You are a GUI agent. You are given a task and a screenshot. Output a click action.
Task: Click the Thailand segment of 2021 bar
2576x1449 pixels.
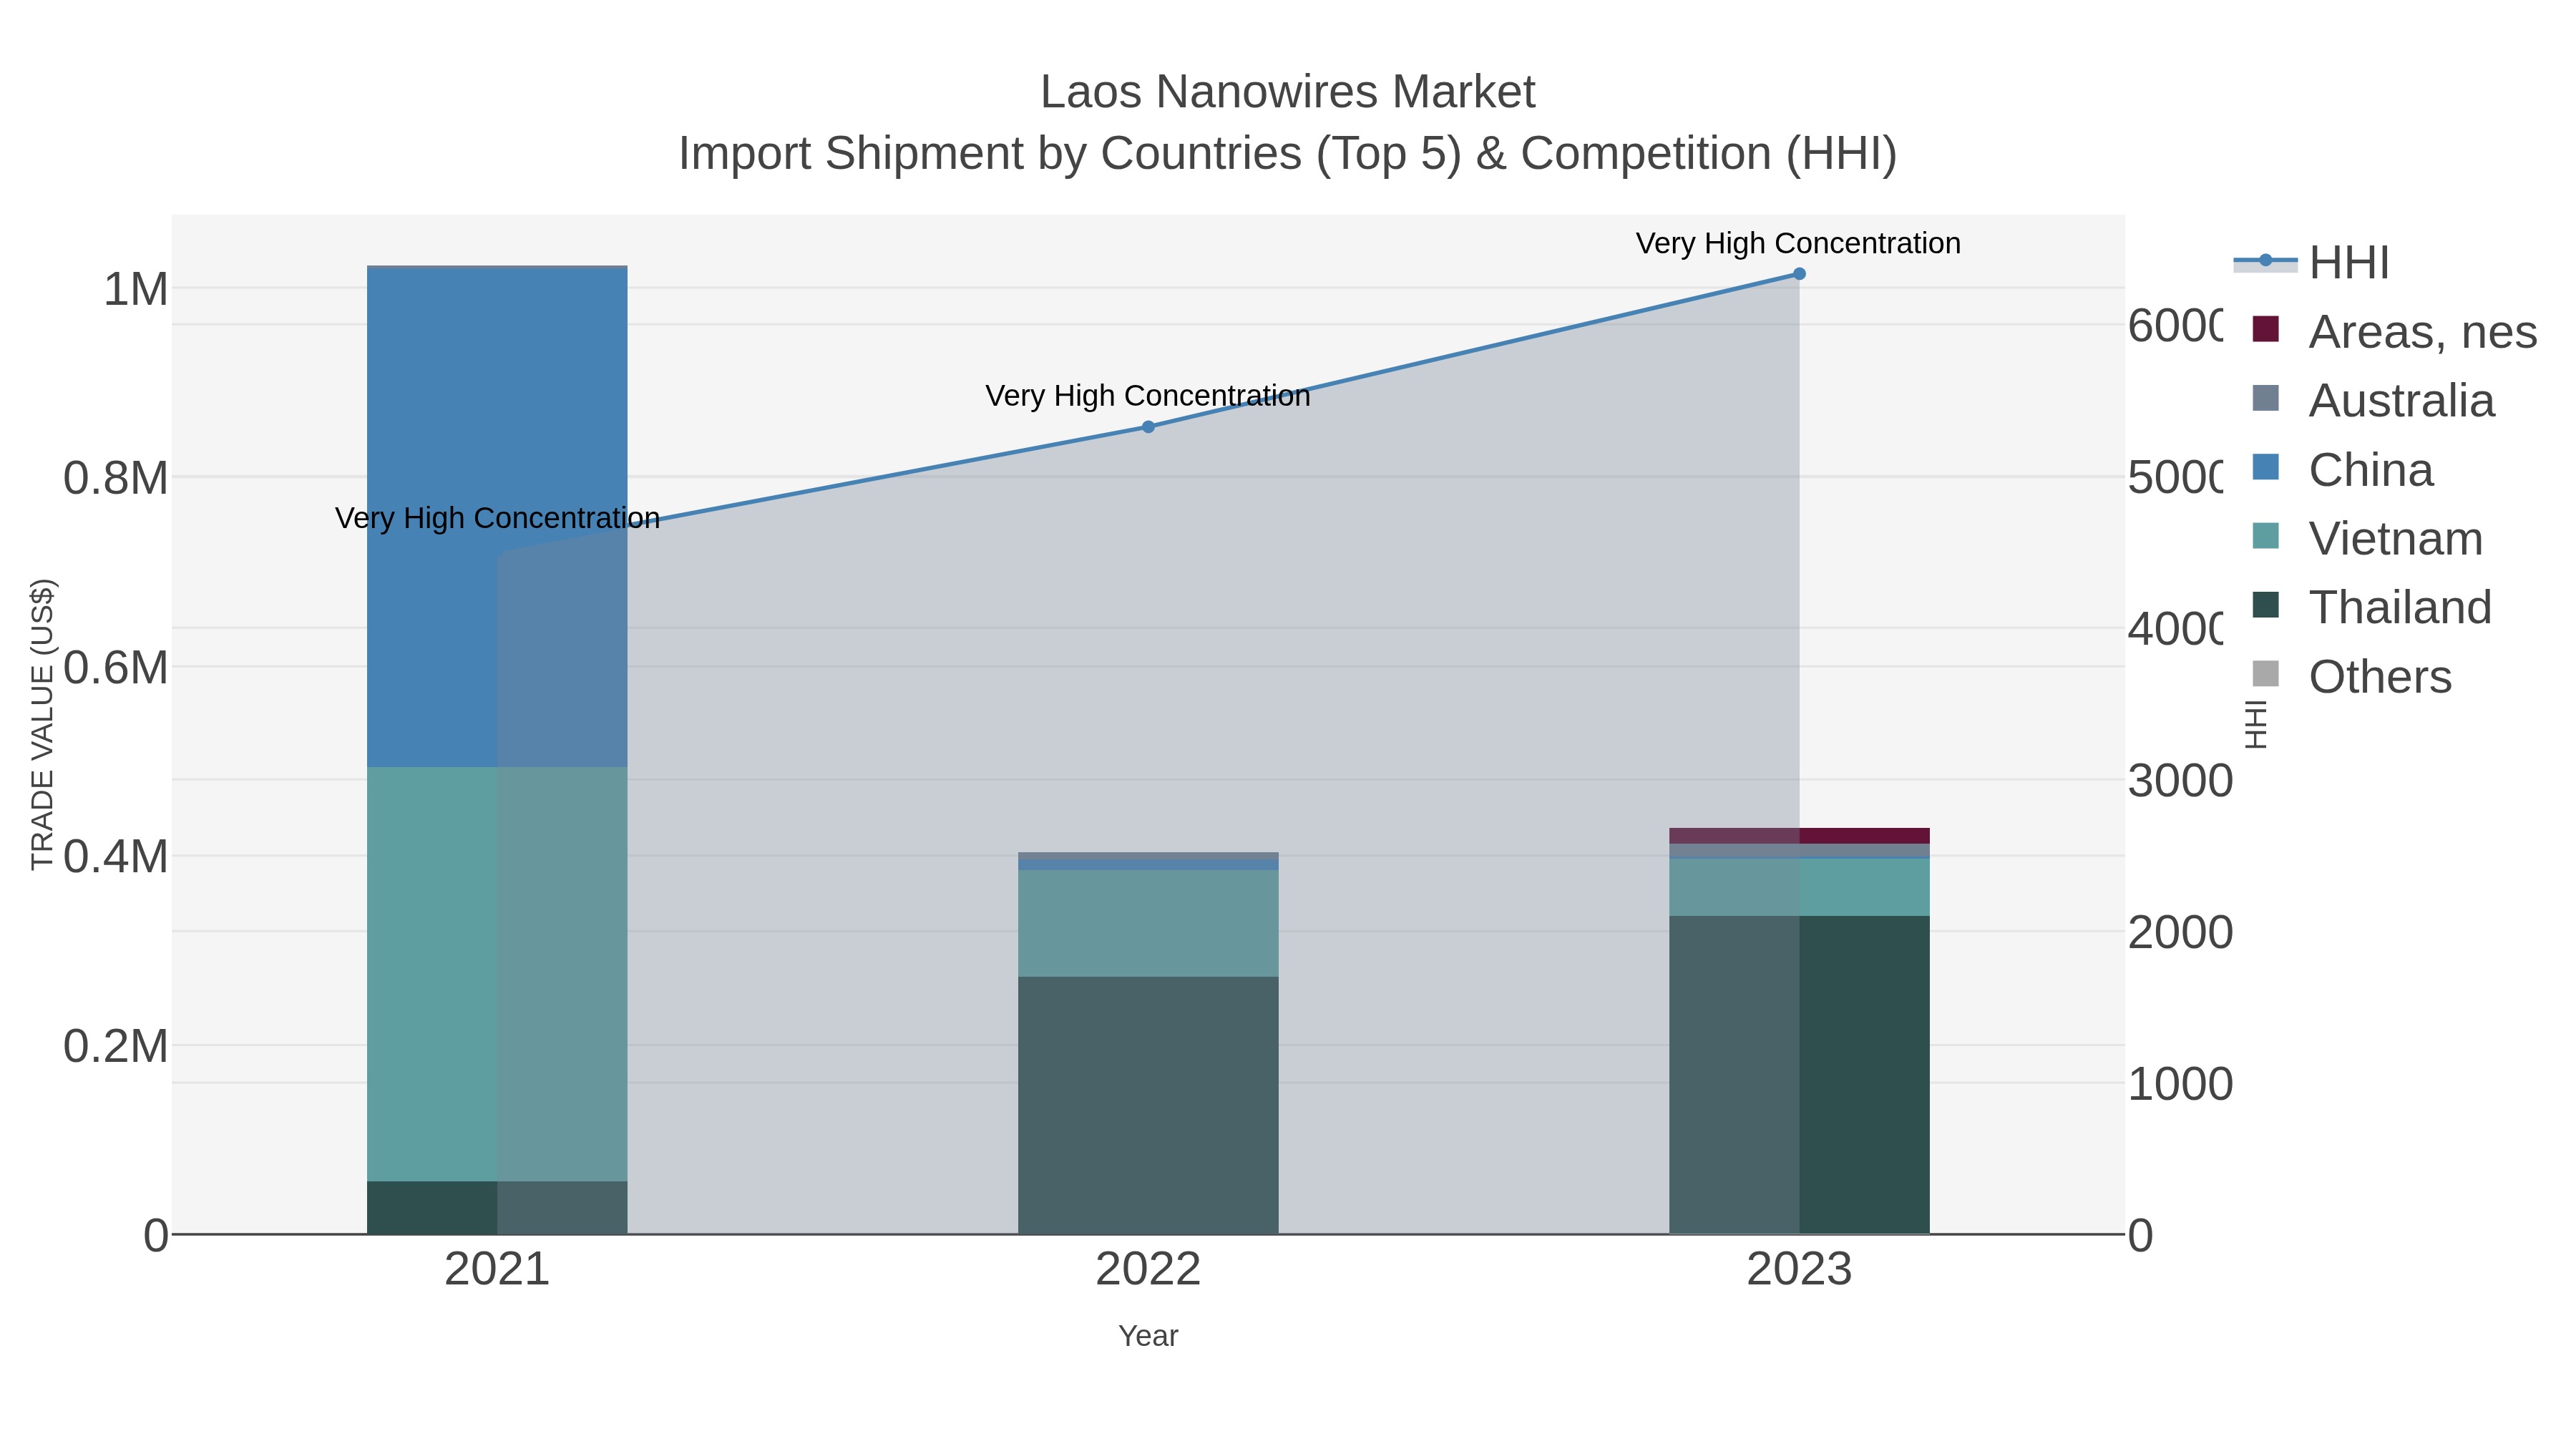497,1208
